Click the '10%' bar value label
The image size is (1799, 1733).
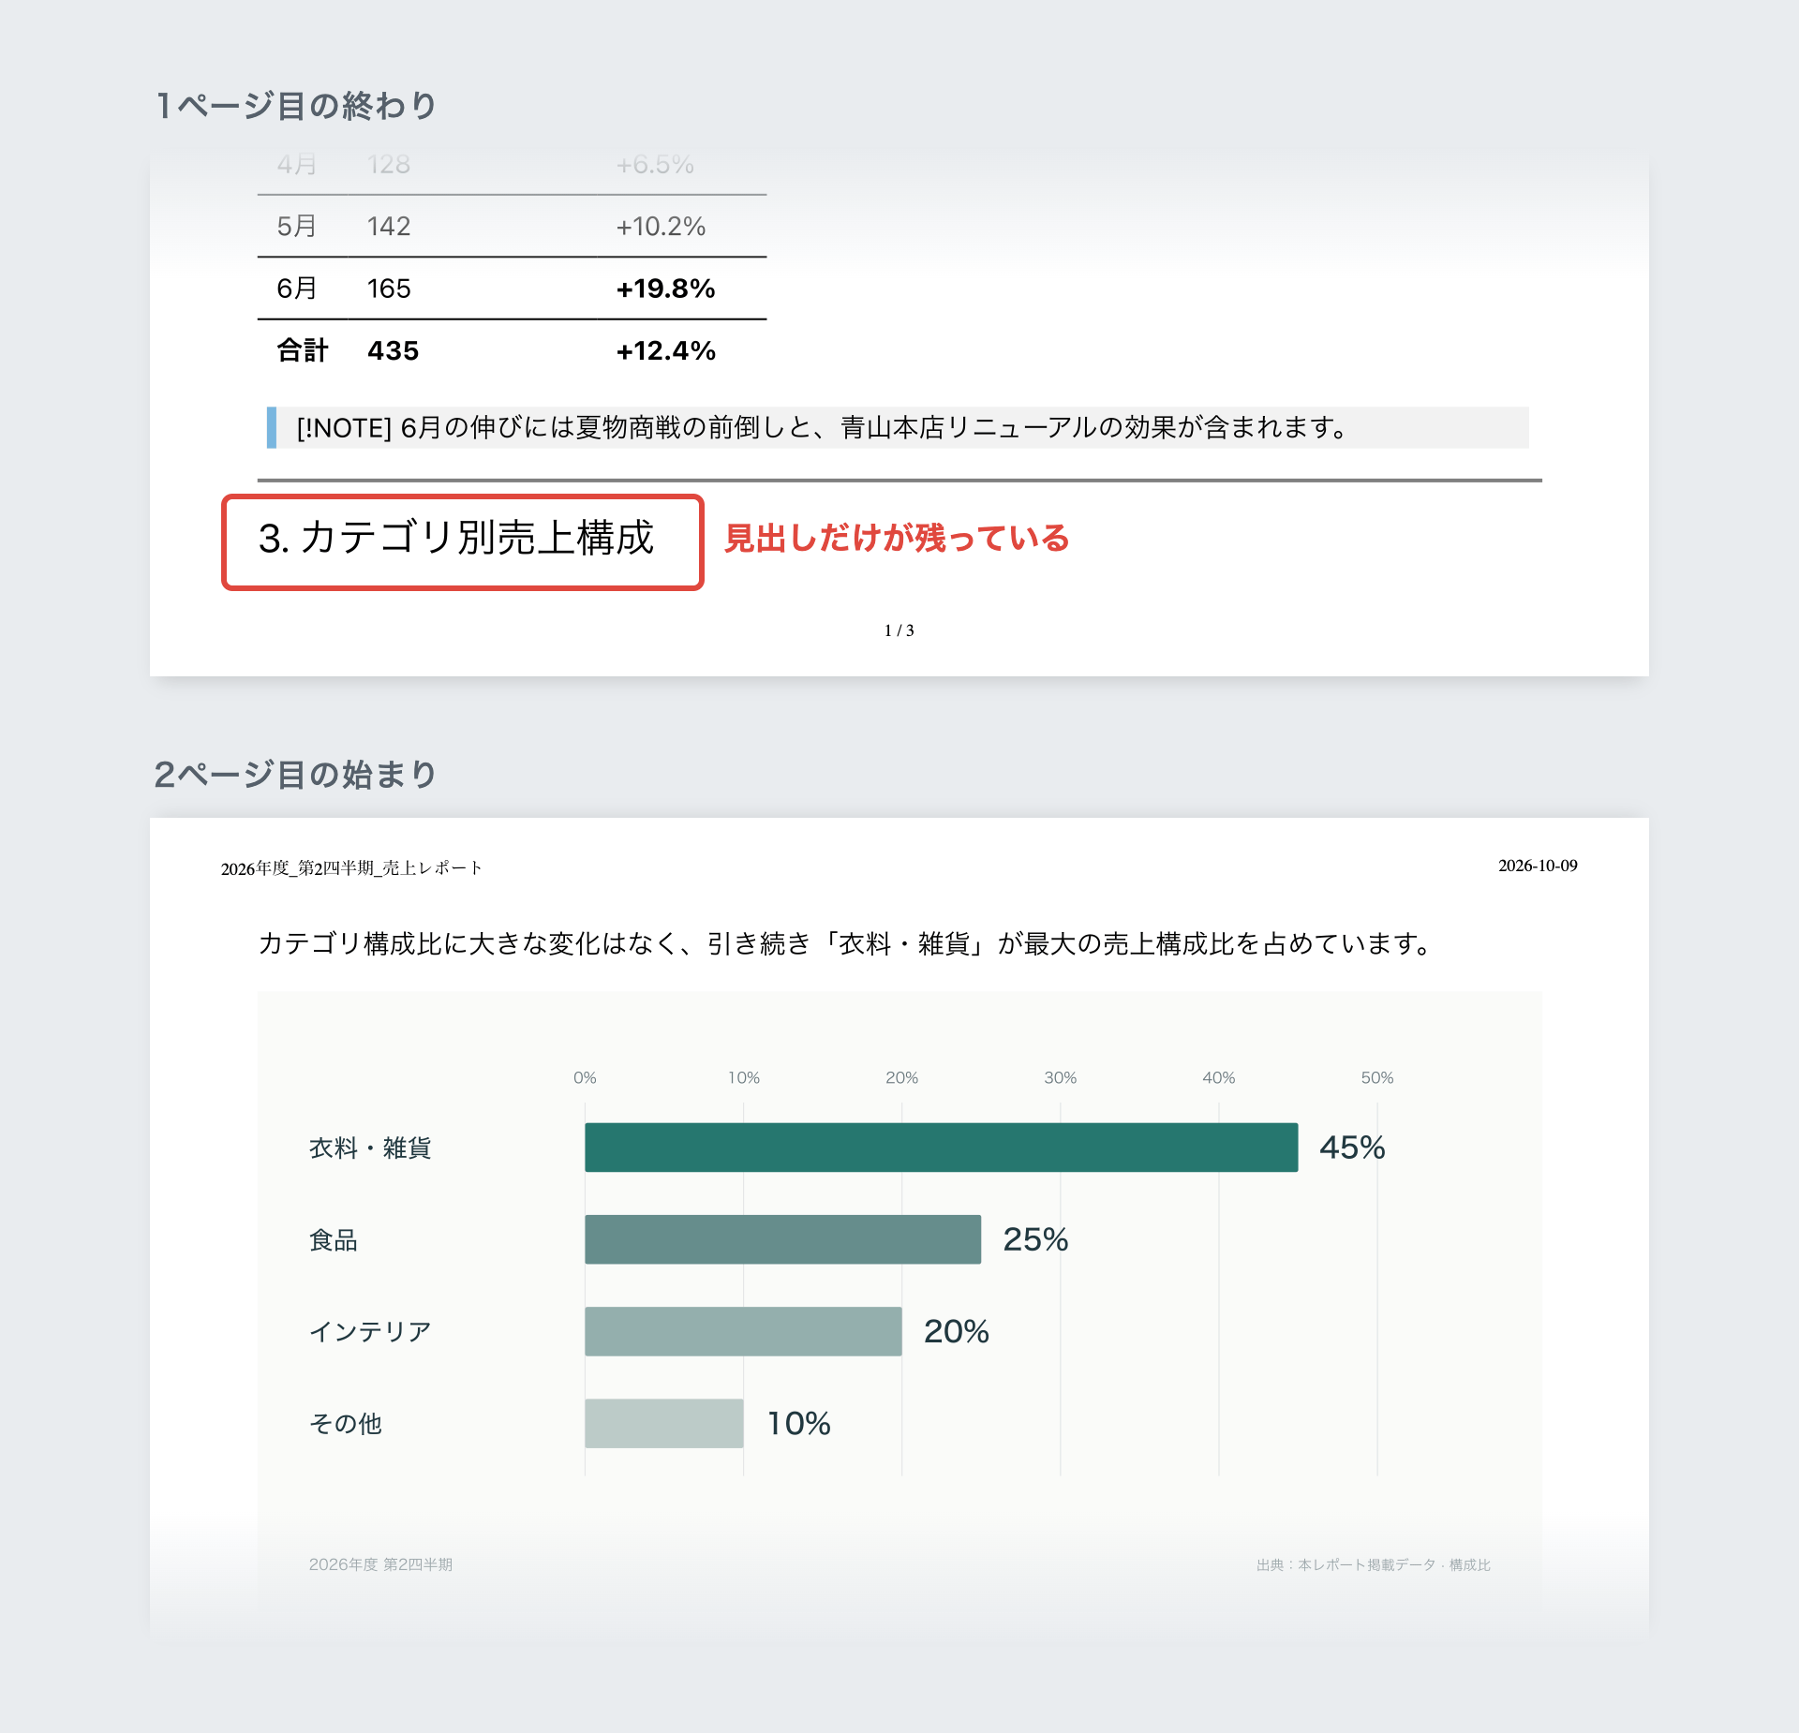(799, 1424)
